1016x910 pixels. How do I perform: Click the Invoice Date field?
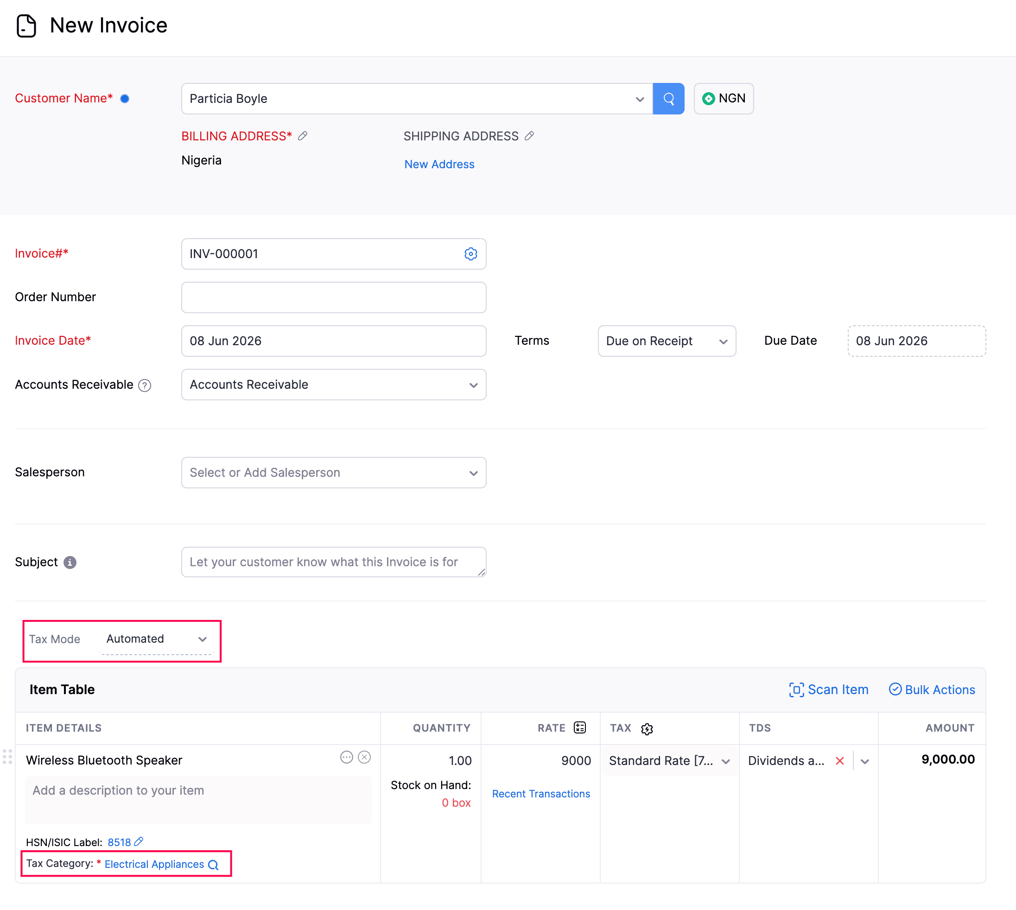[x=334, y=341]
